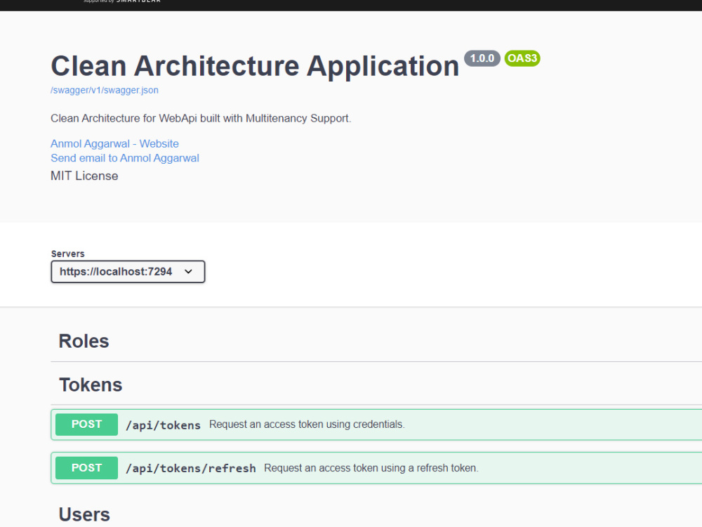The width and height of the screenshot is (702, 527).
Task: Click the Servers label
Action: click(67, 254)
